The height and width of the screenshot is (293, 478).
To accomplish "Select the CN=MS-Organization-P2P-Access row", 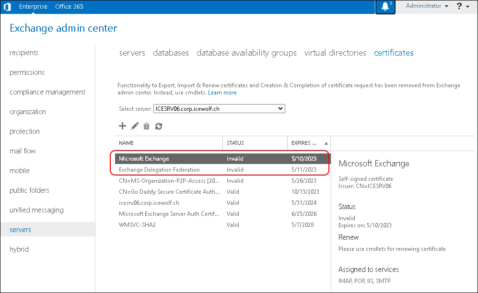I will (222, 180).
